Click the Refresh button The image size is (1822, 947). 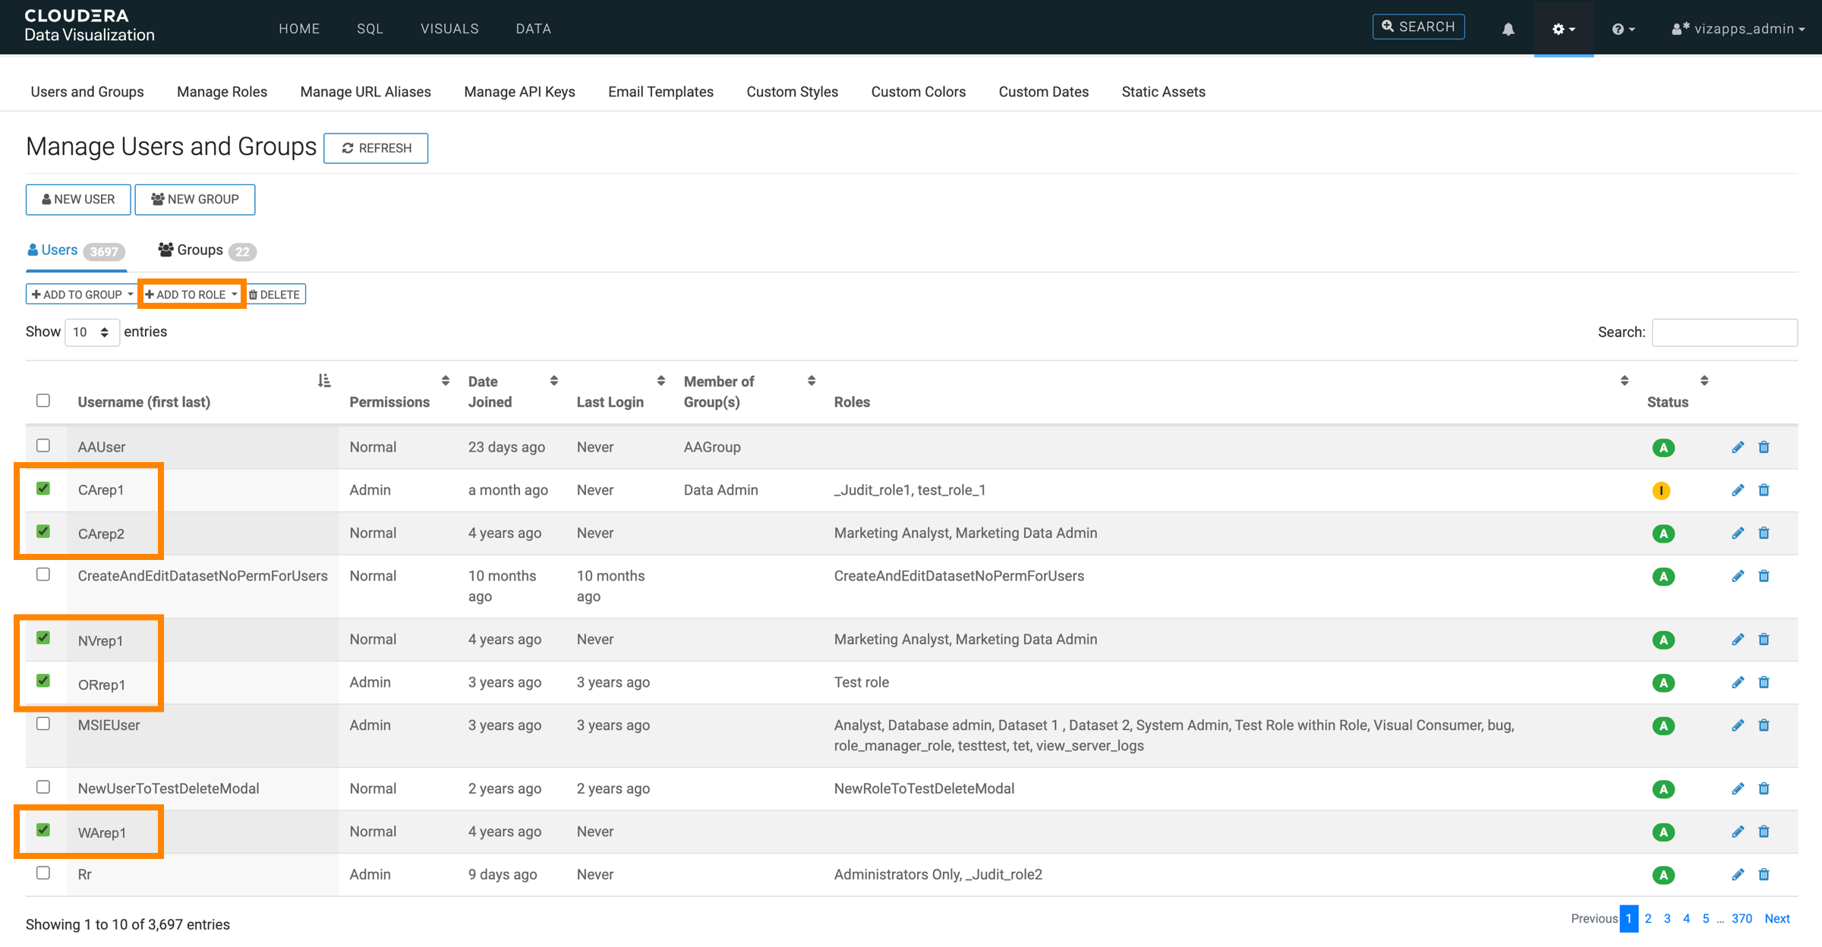(x=376, y=148)
